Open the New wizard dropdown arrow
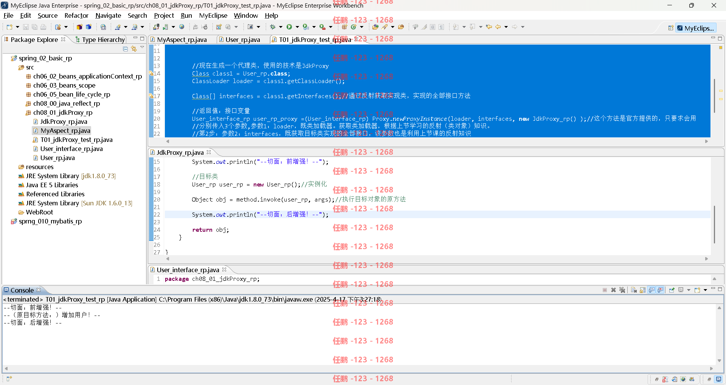 17,27
